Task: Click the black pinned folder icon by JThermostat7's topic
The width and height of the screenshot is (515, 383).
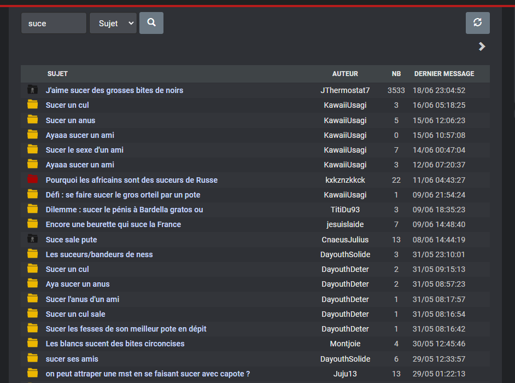Action: point(32,89)
